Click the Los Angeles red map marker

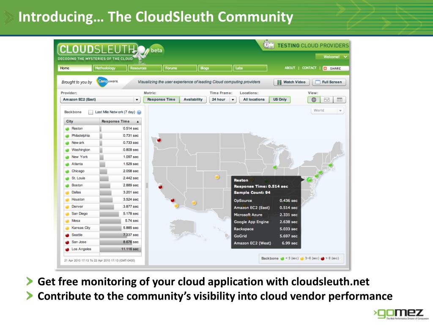click(173, 200)
